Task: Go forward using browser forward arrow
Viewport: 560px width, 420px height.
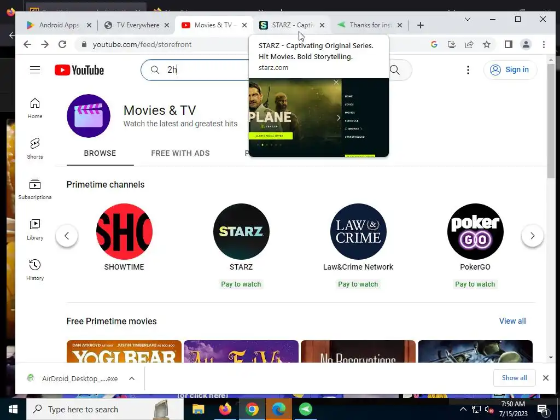Action: click(45, 44)
